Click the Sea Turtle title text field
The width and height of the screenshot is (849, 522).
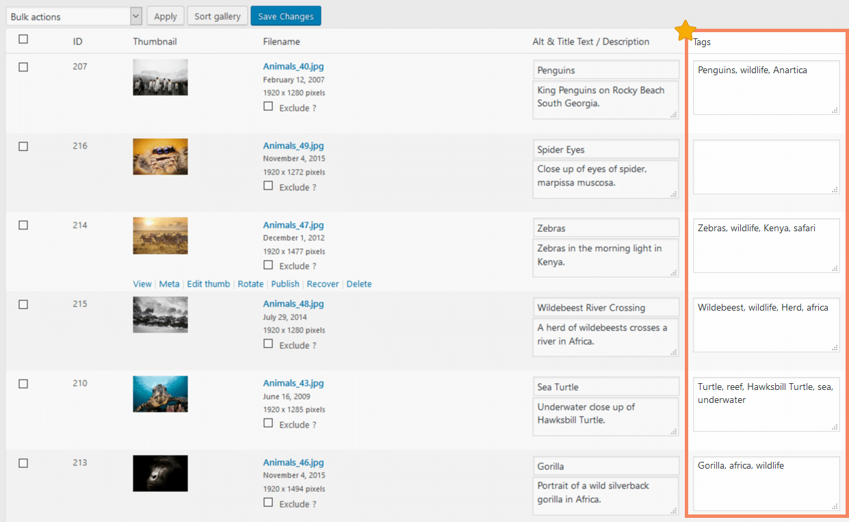pyautogui.click(x=606, y=387)
